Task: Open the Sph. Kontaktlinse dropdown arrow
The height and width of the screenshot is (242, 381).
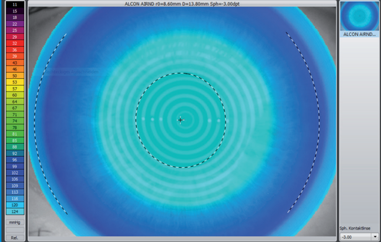Action: click(x=375, y=237)
